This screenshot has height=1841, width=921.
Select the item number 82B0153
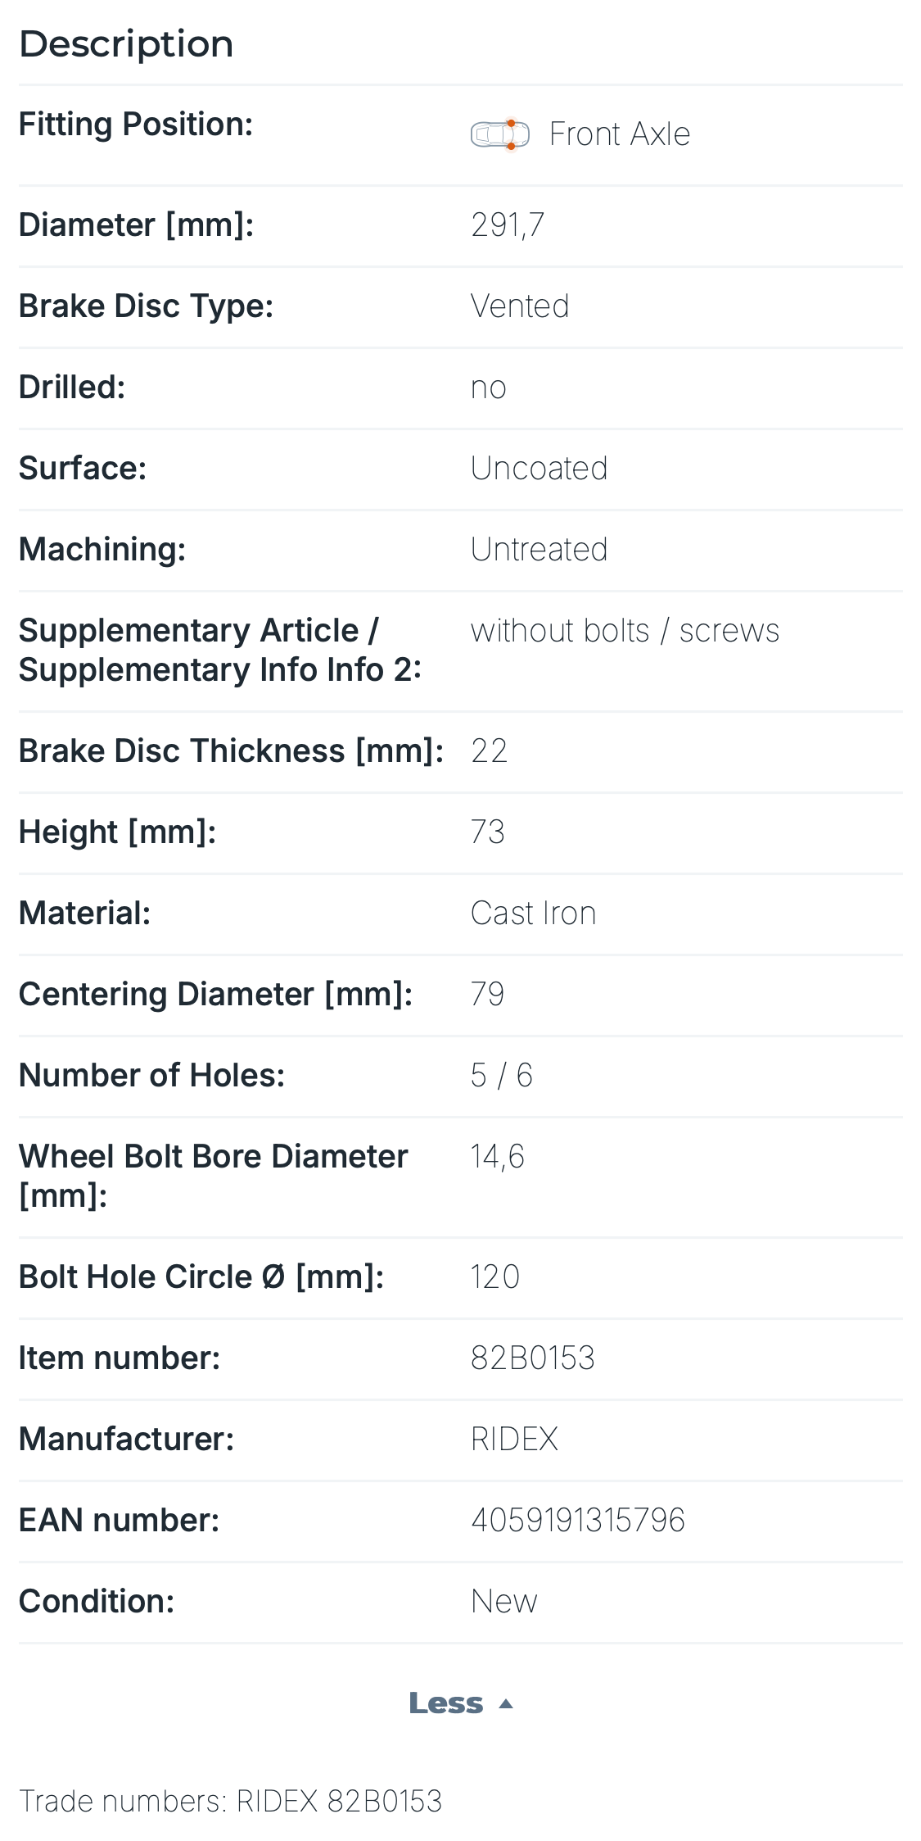point(534,1357)
